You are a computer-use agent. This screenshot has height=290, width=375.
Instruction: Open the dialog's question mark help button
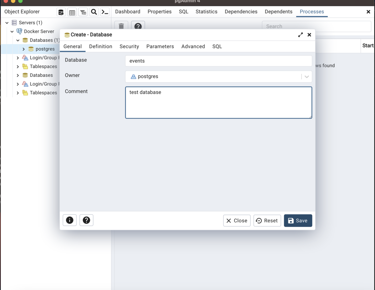[x=87, y=220]
